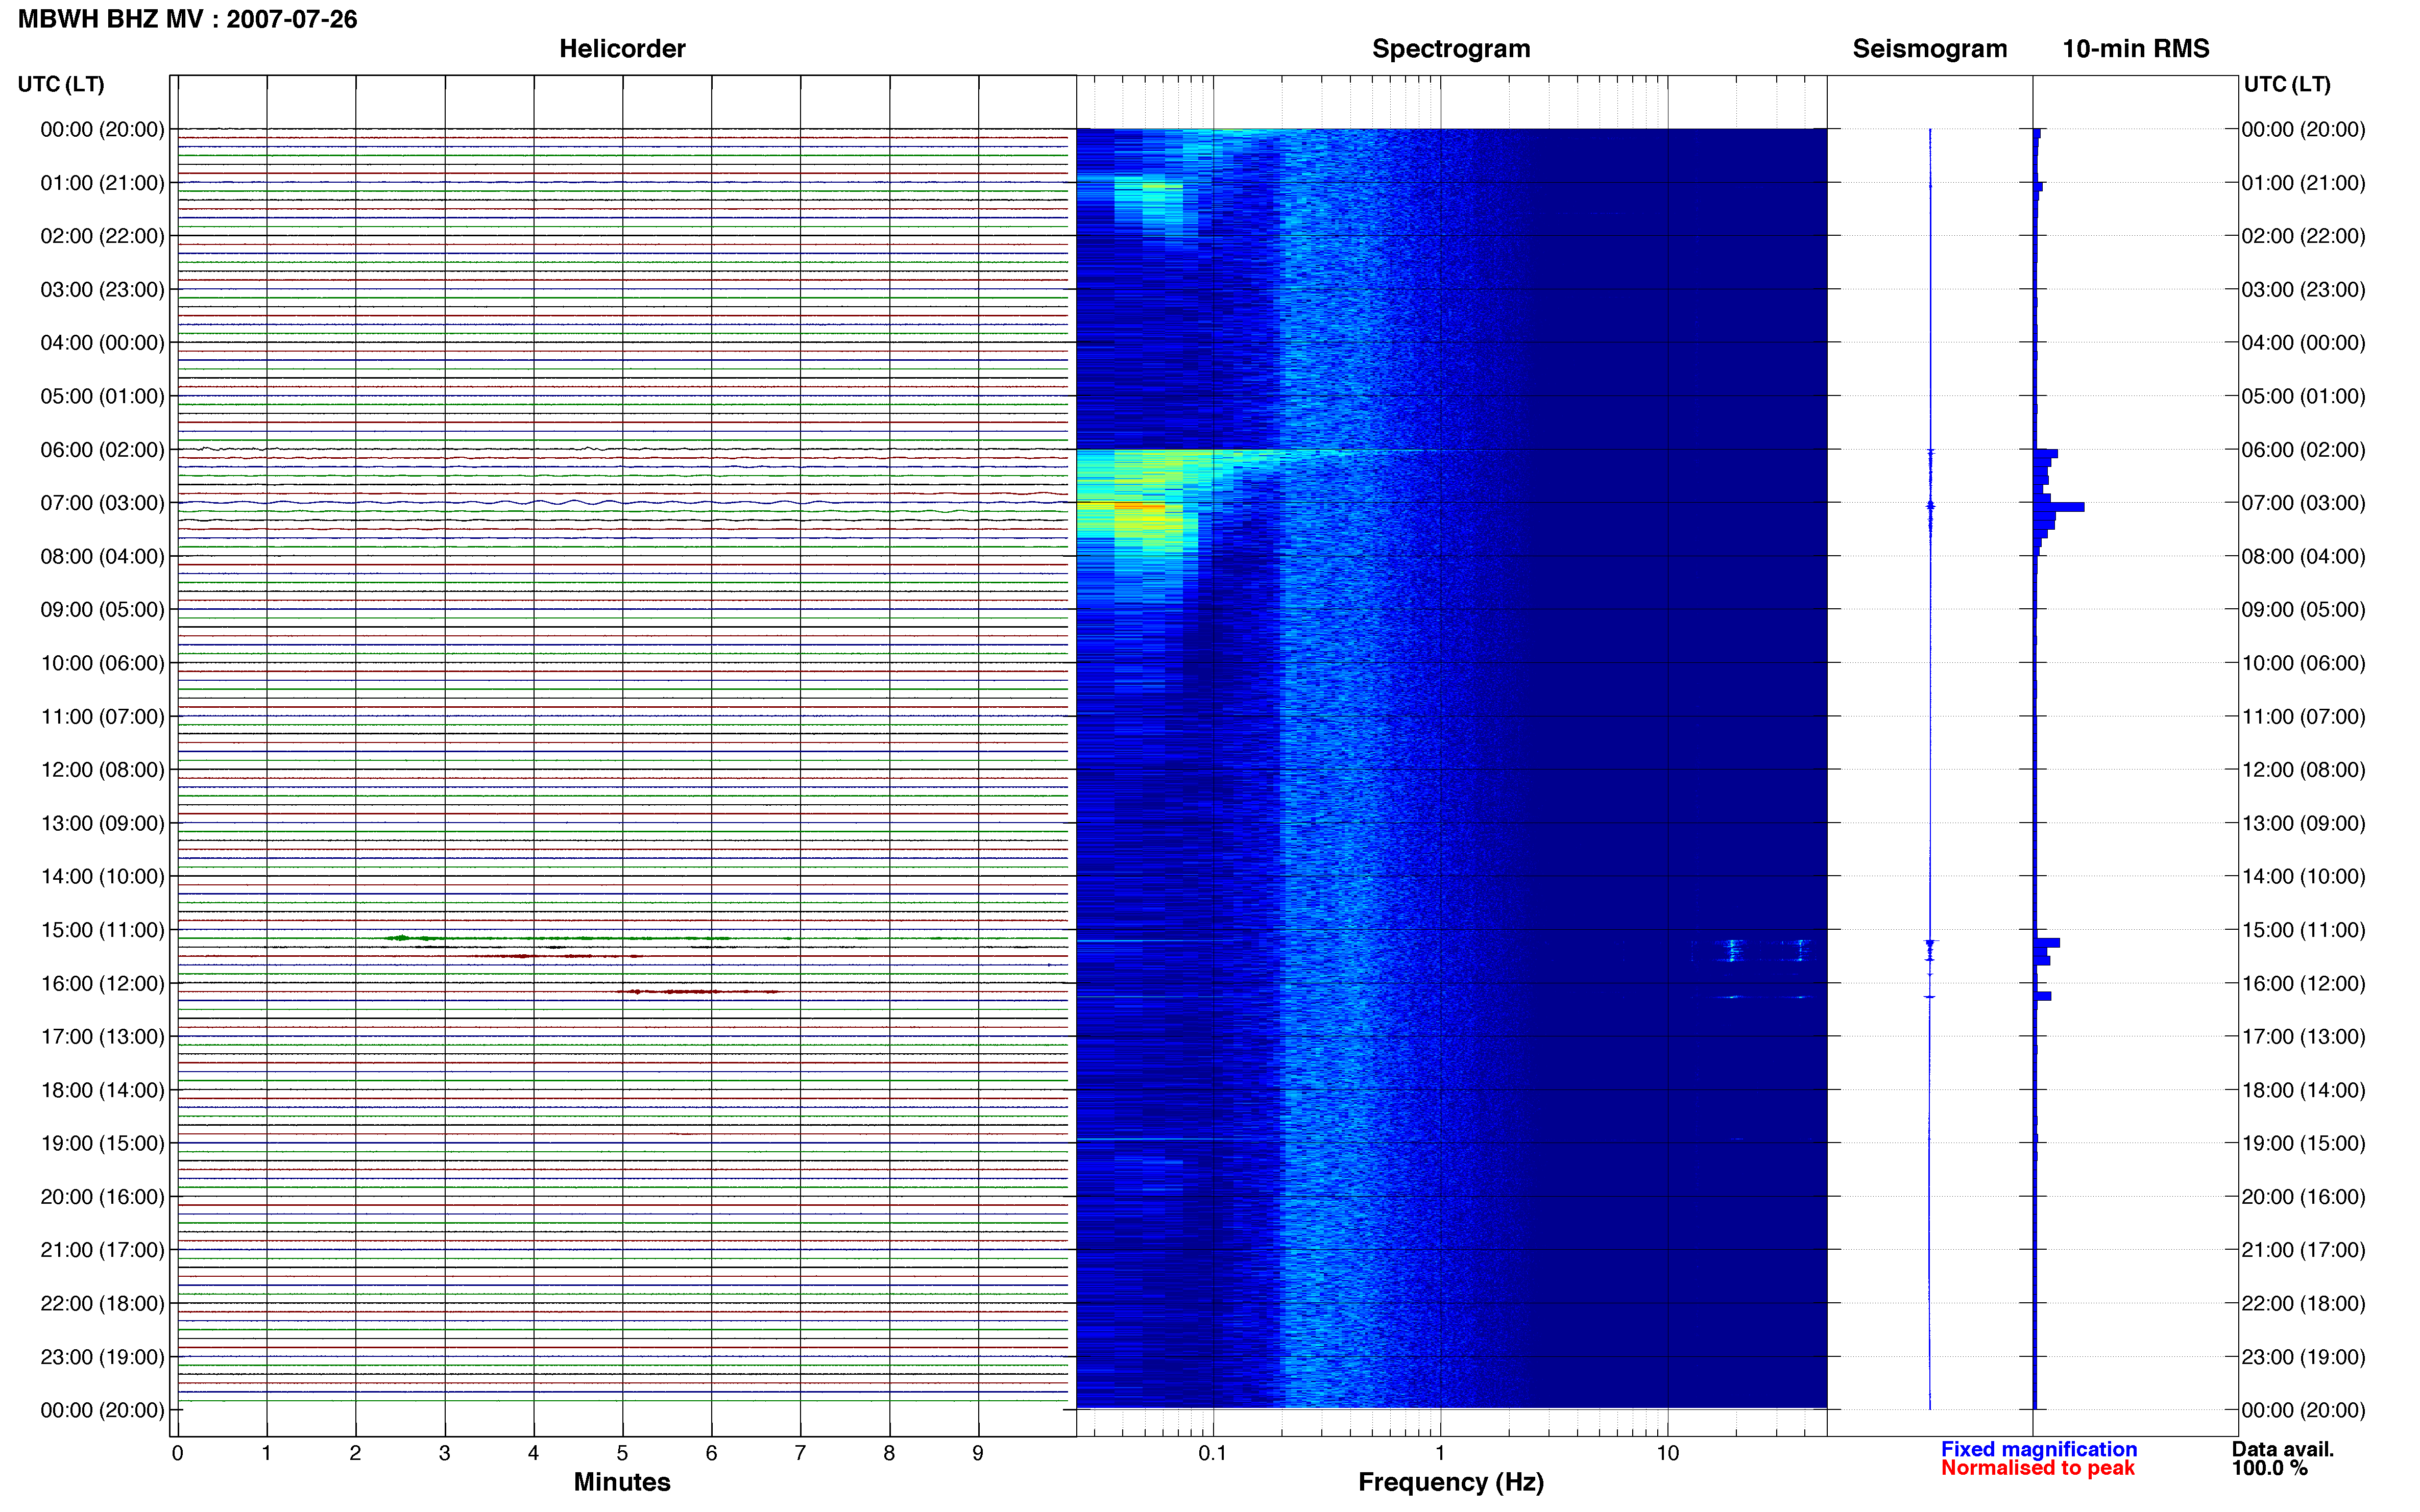Click the left '20:00 (16:00)' time label
2420x1512 pixels.
click(102, 1196)
